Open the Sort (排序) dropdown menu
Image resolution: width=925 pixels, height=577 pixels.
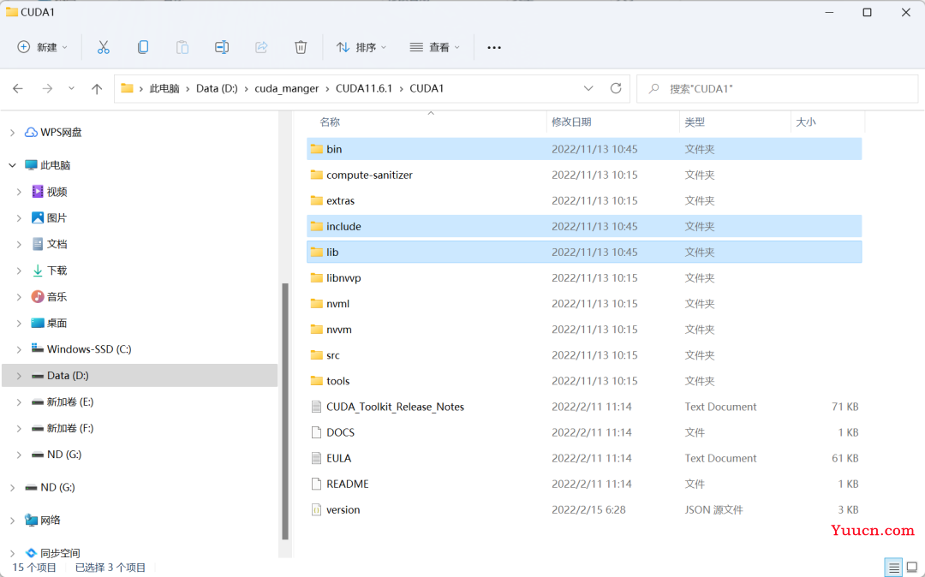(361, 47)
